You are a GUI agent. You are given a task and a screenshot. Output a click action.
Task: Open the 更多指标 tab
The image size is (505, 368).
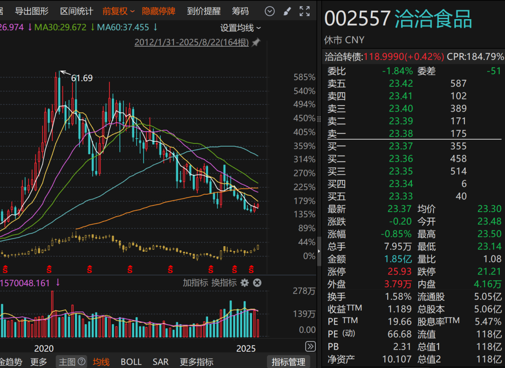pyautogui.click(x=196, y=362)
